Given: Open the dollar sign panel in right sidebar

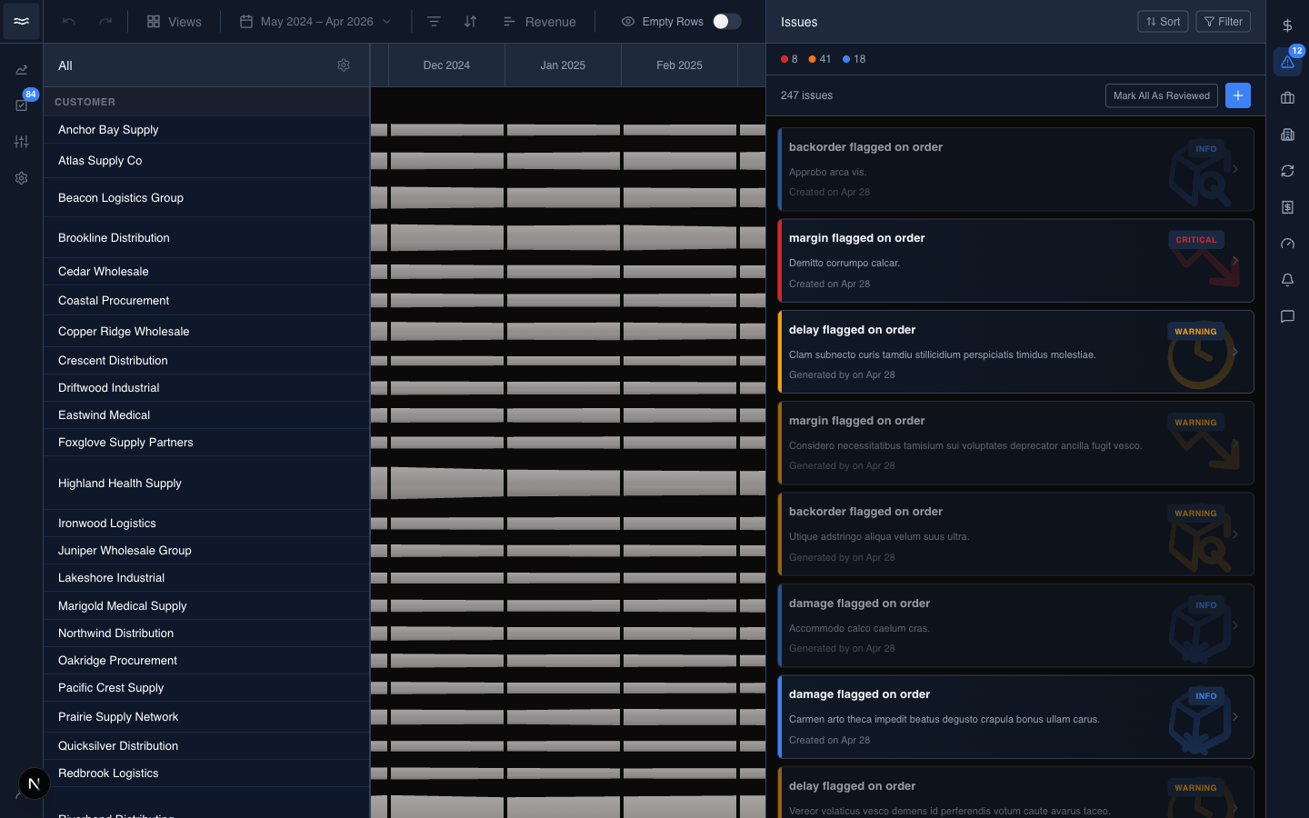Looking at the screenshot, I should click(x=1287, y=25).
